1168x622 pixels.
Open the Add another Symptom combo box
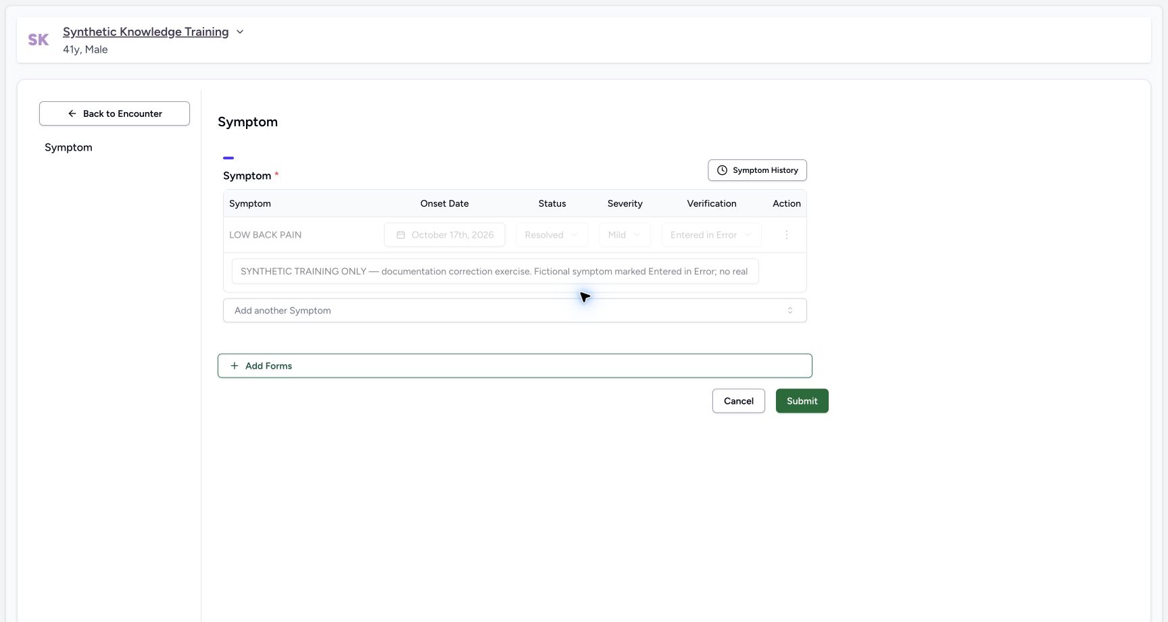click(514, 311)
